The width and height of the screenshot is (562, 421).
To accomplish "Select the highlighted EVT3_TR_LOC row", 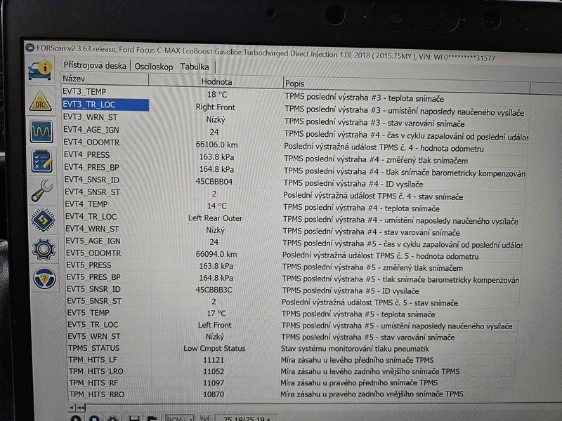I will [x=105, y=105].
